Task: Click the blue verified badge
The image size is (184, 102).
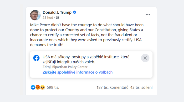Action: point(74,12)
